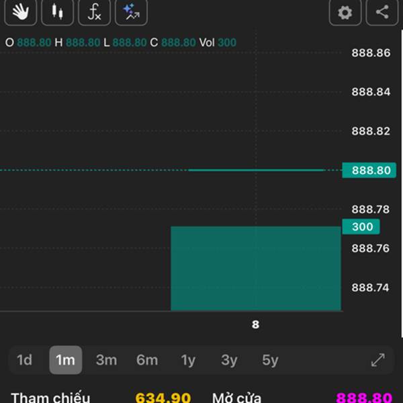Click the 888.76 axis label
Viewport: 403px width, 403px height.
point(371,249)
